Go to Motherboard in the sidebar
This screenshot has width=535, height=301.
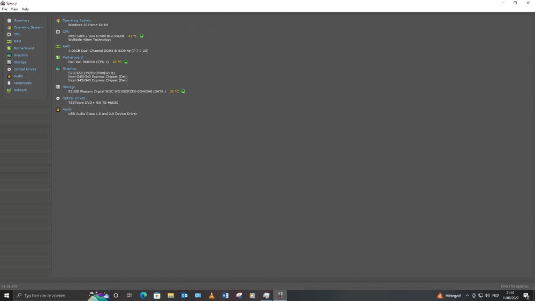click(24, 49)
